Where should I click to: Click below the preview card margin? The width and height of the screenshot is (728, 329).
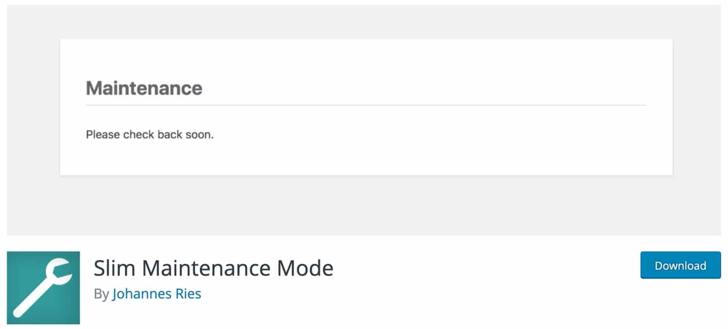[364, 204]
